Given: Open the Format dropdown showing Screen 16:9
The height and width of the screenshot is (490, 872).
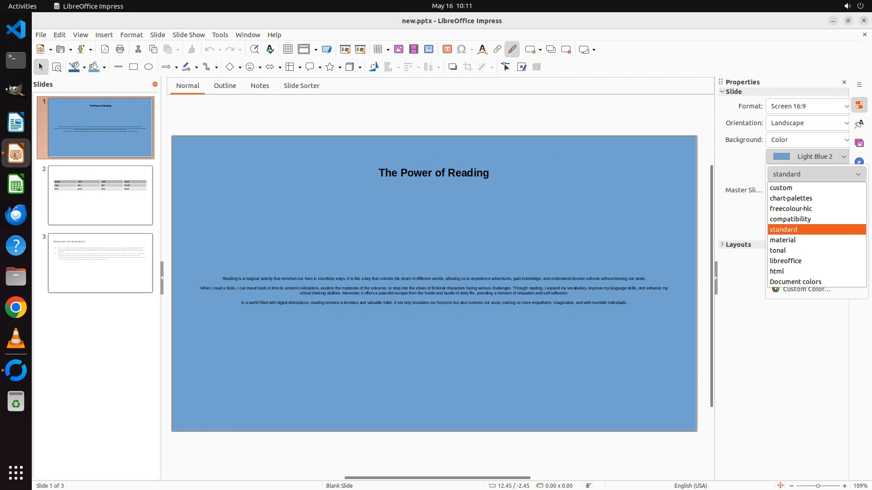Looking at the screenshot, I should click(808, 106).
